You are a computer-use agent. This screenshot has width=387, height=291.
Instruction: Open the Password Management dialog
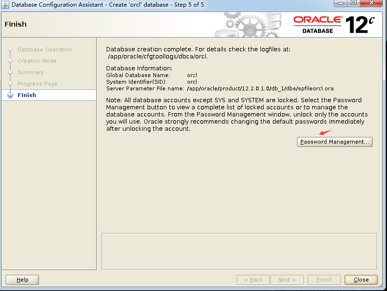tap(335, 142)
